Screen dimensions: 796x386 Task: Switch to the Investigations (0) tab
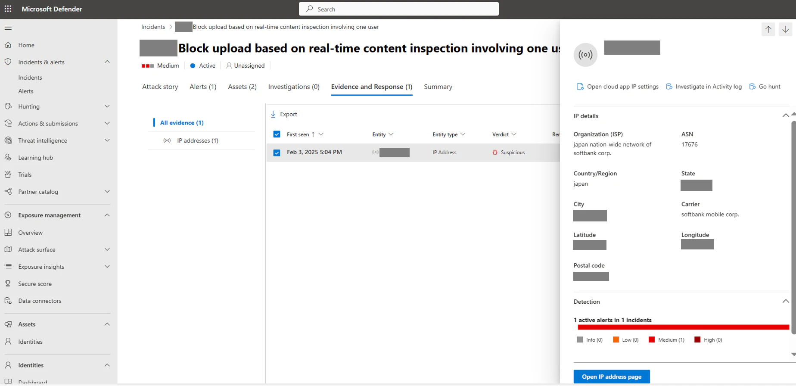pos(294,87)
